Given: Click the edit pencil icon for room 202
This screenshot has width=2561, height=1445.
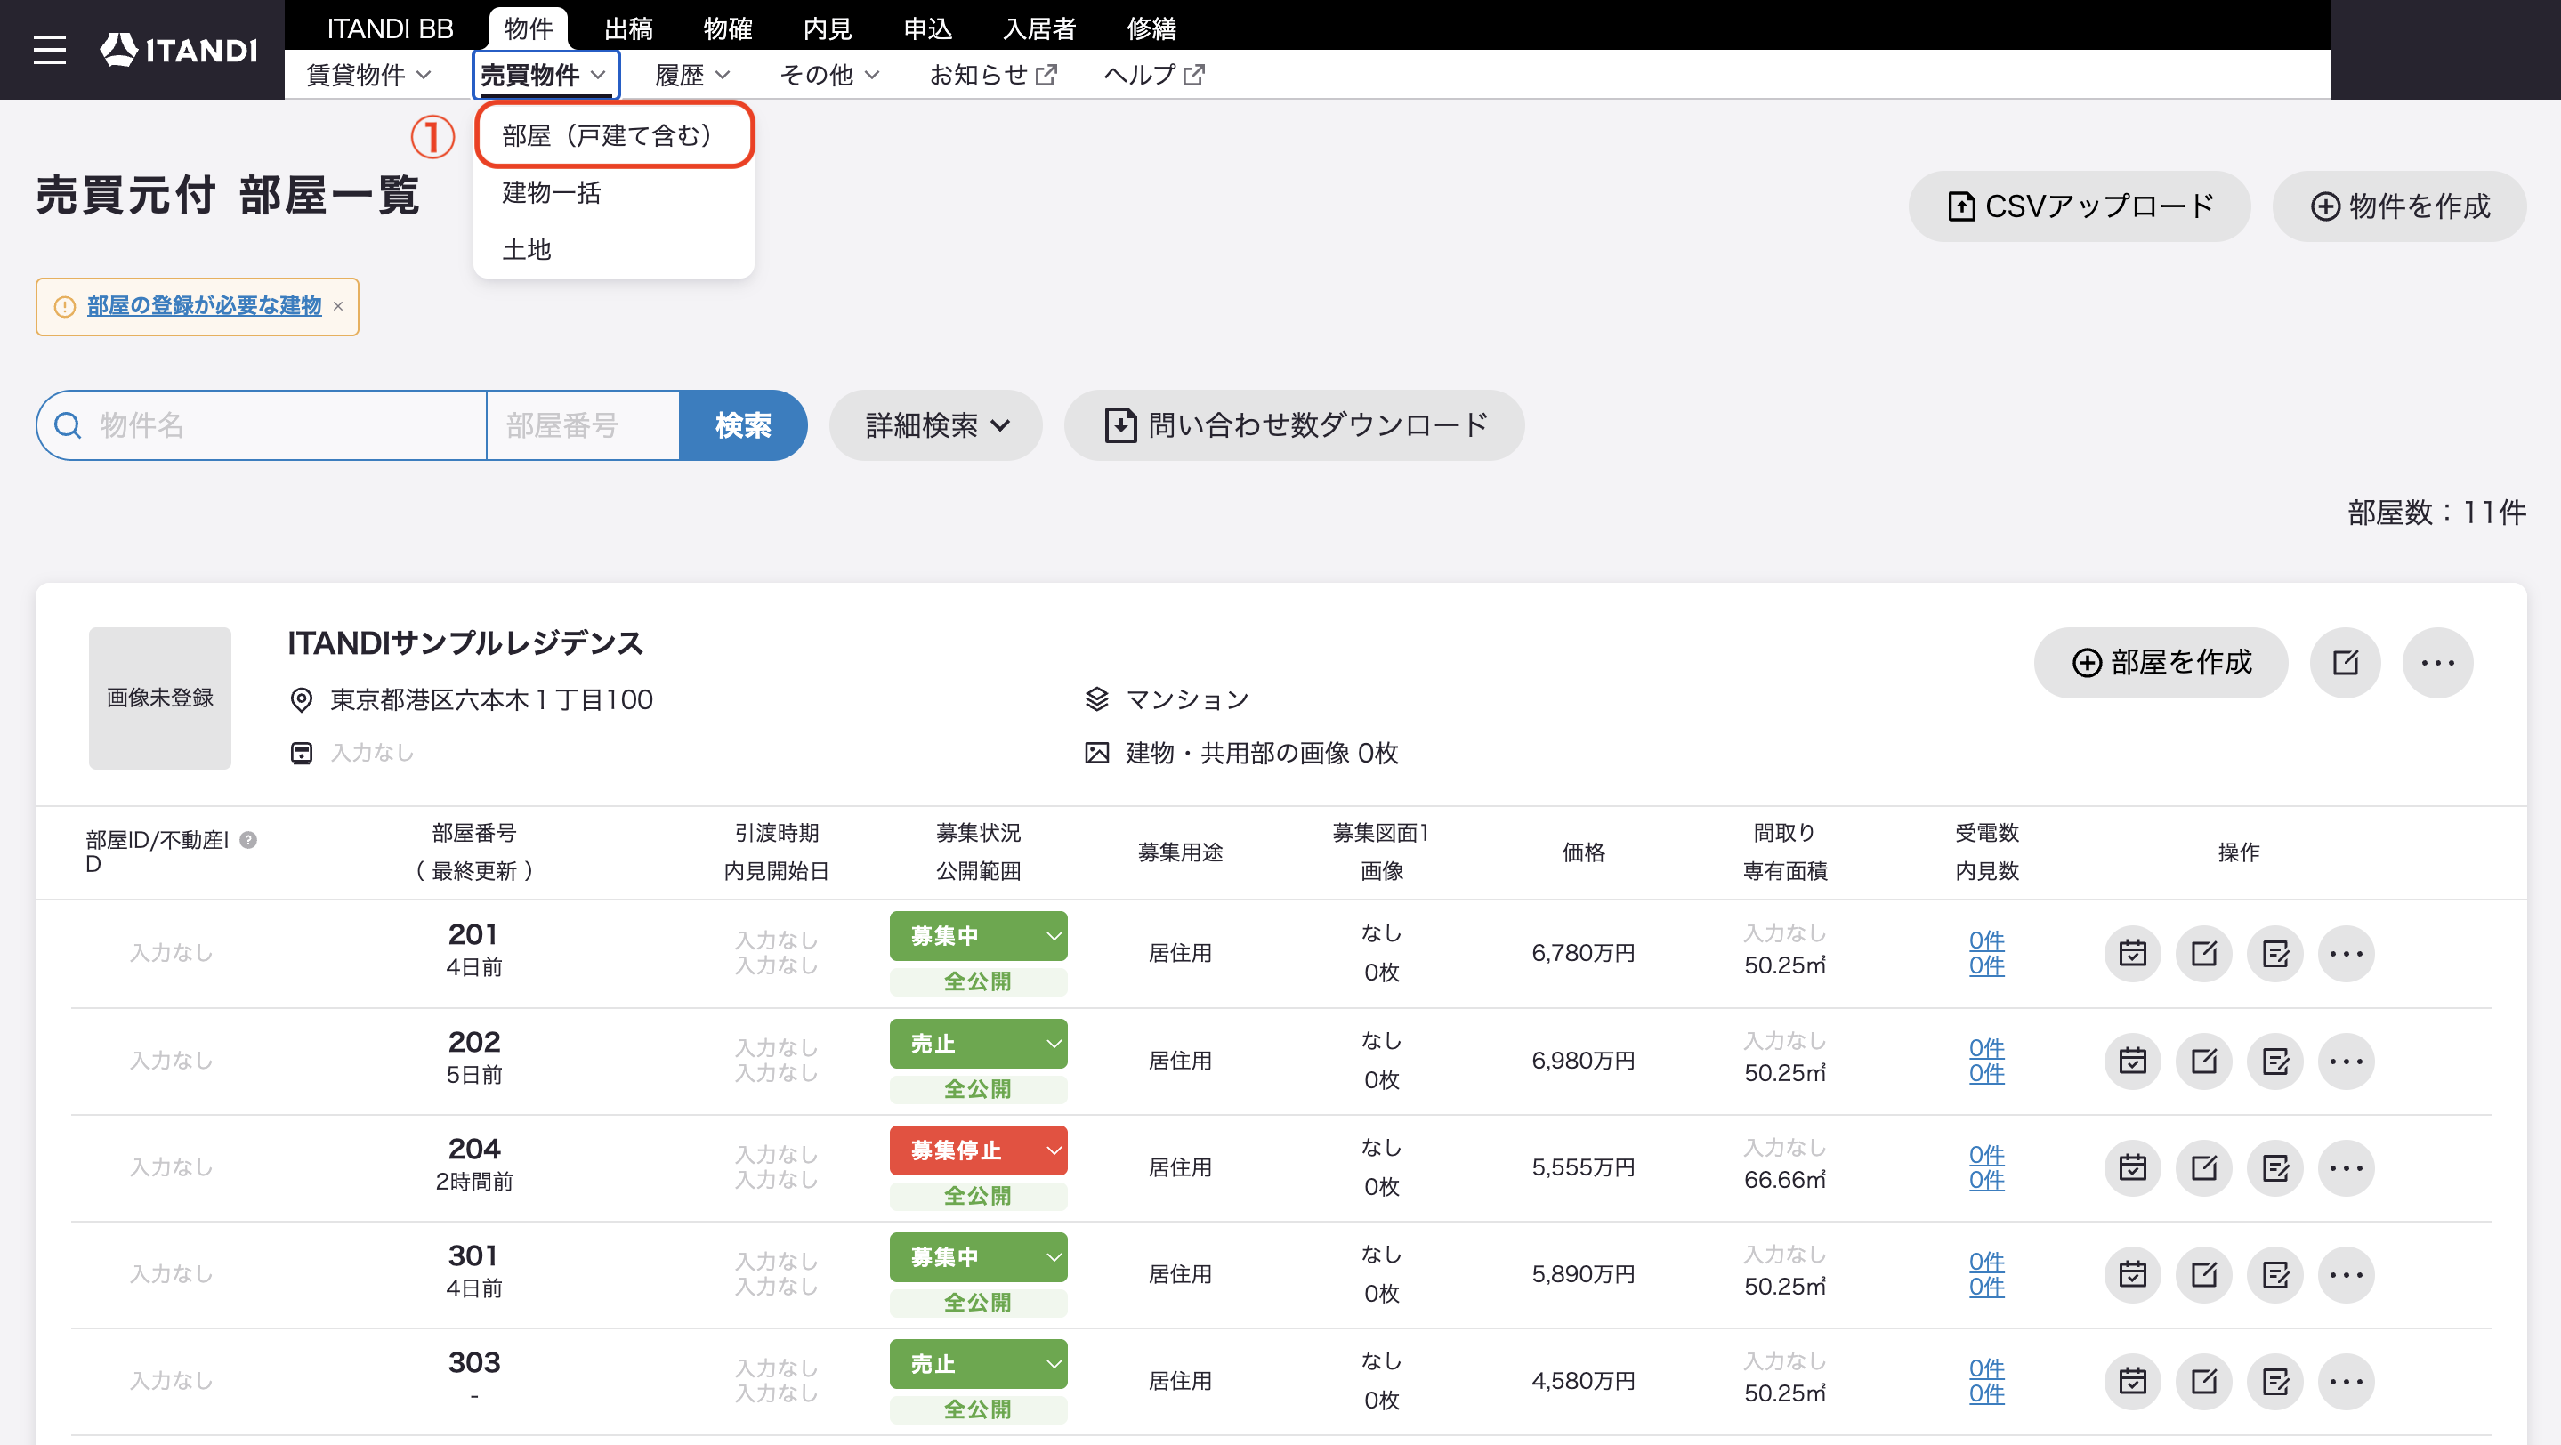Looking at the screenshot, I should (x=2204, y=1061).
